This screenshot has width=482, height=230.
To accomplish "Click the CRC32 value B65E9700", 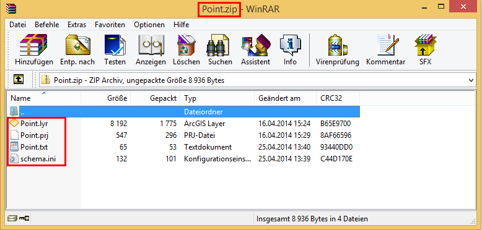I will (x=335, y=124).
